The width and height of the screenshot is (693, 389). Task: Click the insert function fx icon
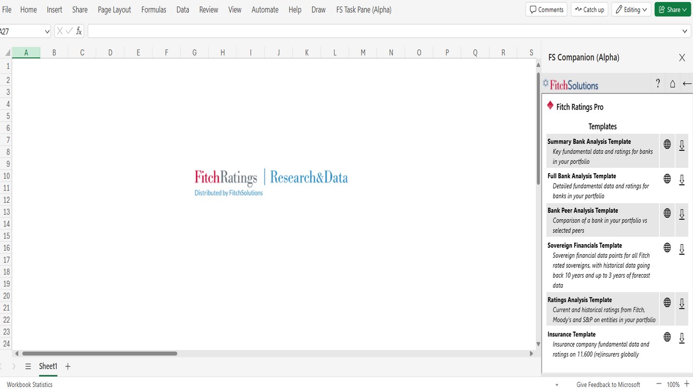tap(79, 31)
